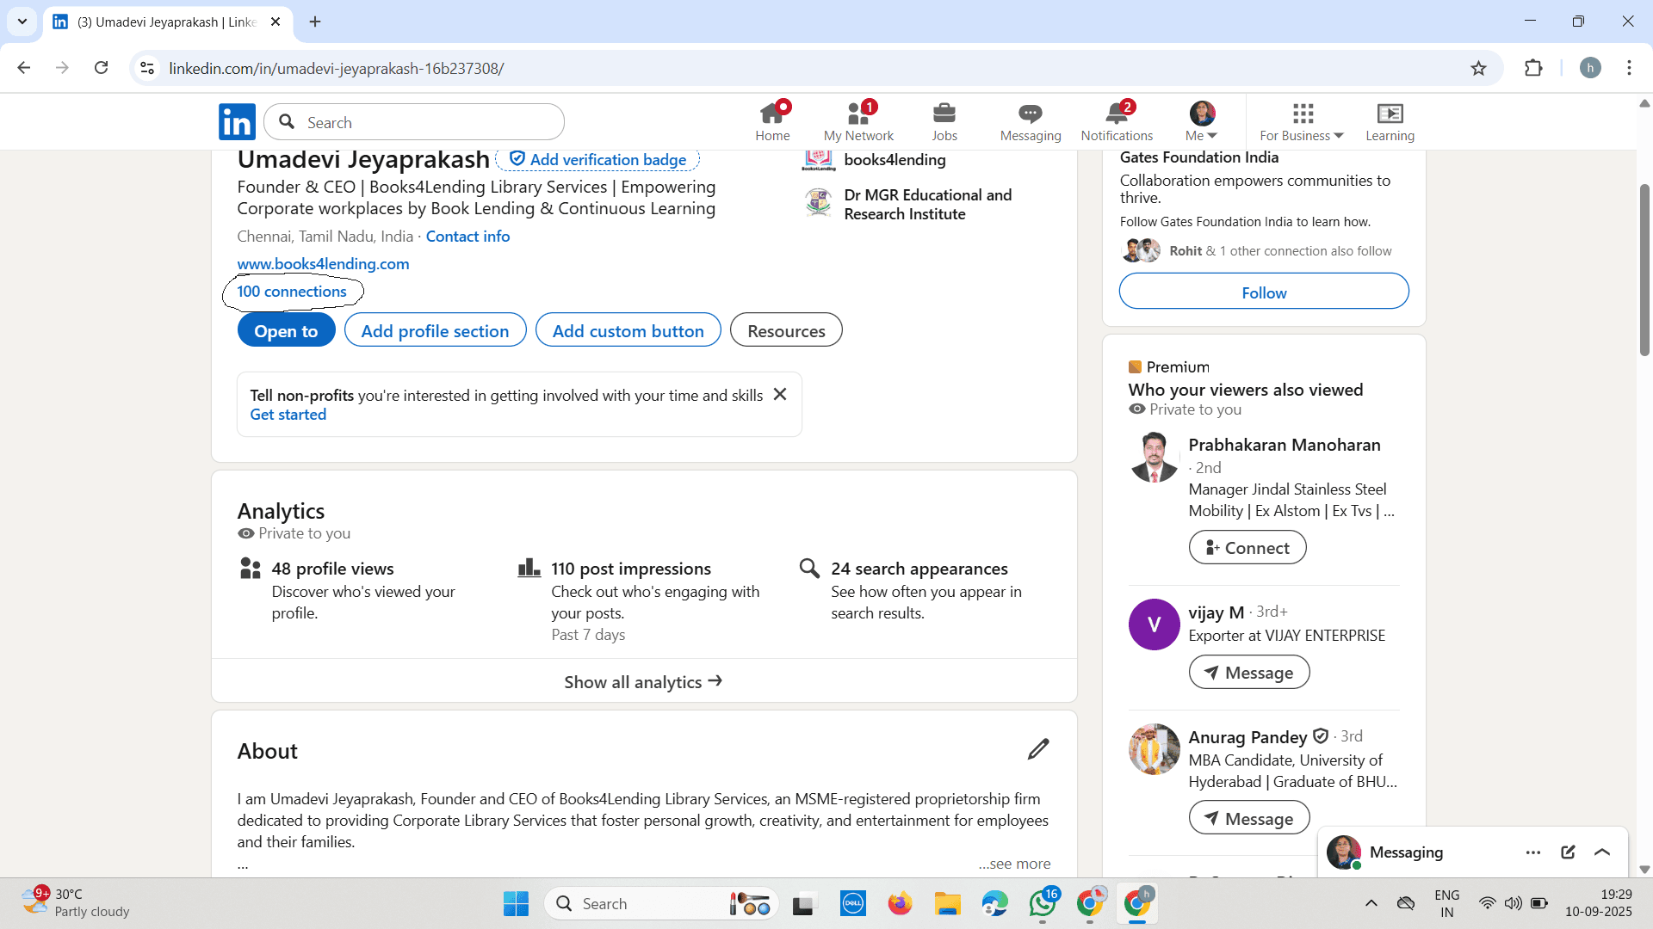Show hidden system tray icons
The width and height of the screenshot is (1653, 929).
coord(1371,903)
